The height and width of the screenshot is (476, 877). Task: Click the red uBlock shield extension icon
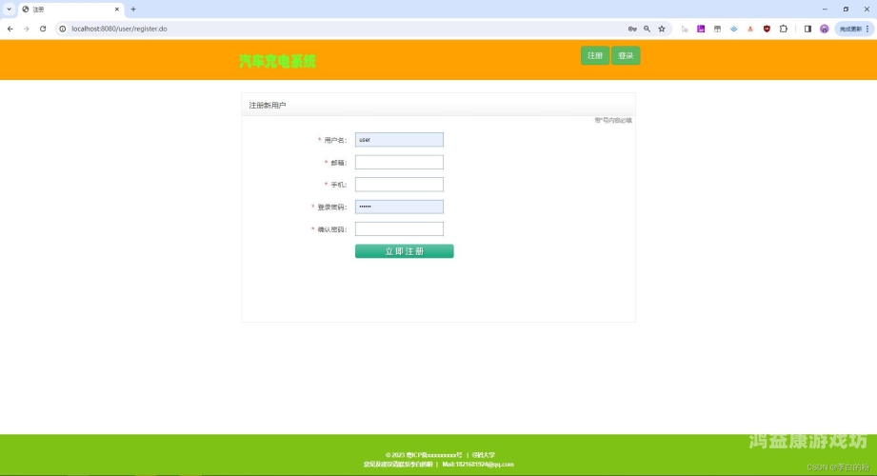tap(767, 29)
